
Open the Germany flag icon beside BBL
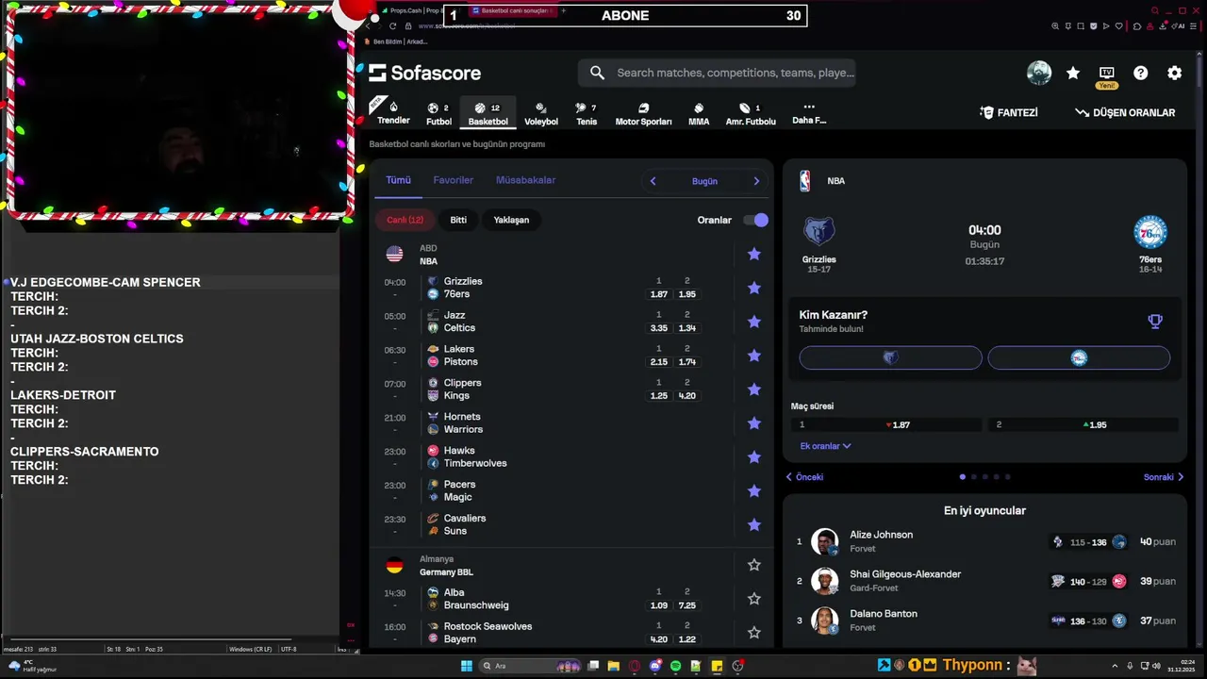(394, 565)
